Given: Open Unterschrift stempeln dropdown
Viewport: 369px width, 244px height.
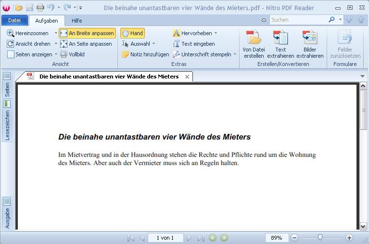Looking at the screenshot, I should (x=235, y=54).
